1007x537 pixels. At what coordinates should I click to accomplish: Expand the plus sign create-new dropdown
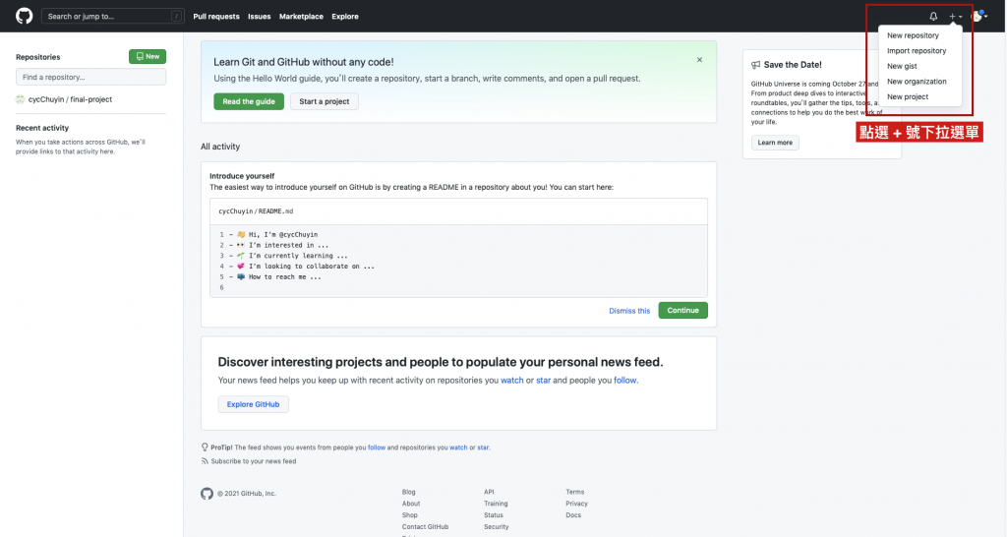point(954,17)
